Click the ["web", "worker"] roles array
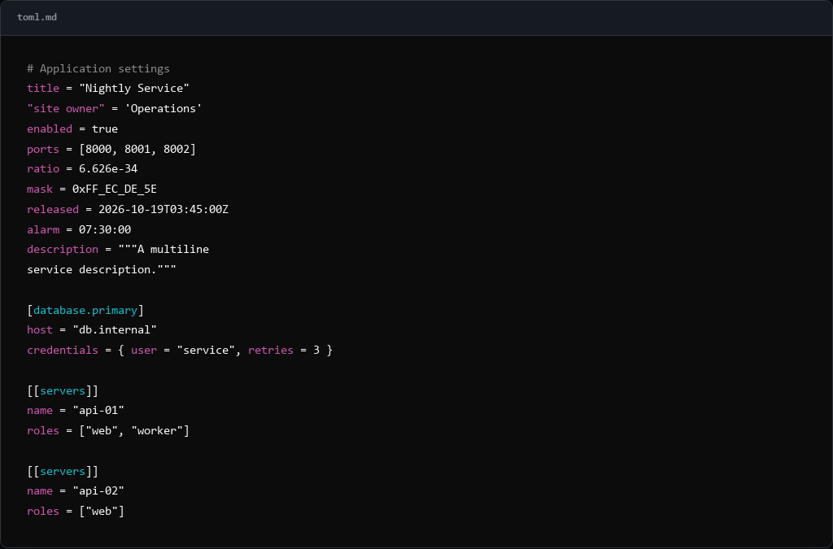Screen dimensions: 833x549 click(134, 430)
